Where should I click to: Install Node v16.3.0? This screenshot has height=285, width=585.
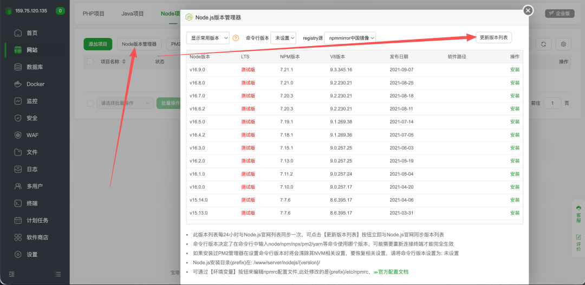point(515,148)
